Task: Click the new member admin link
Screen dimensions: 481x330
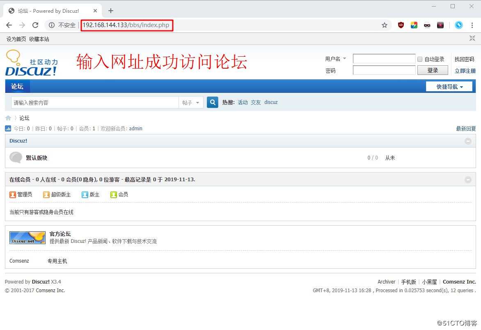Action: coord(135,129)
